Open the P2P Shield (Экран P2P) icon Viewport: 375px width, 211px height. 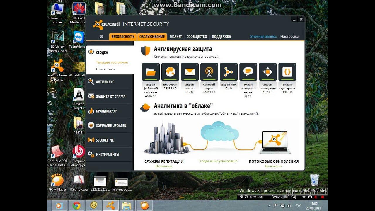229,72
